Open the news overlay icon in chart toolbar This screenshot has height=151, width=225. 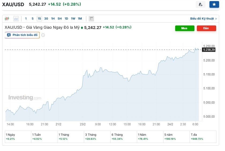(91, 19)
